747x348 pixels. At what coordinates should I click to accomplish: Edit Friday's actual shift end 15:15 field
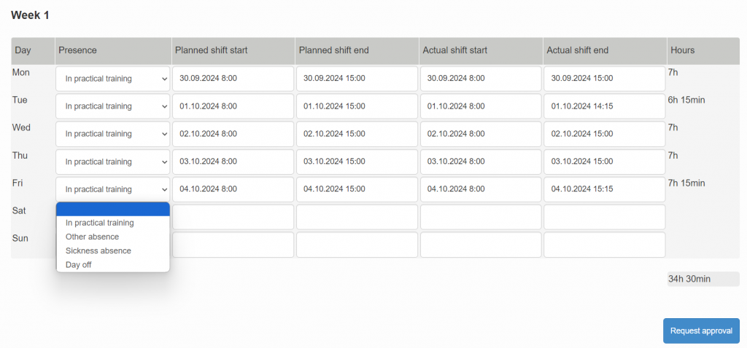click(x=605, y=189)
